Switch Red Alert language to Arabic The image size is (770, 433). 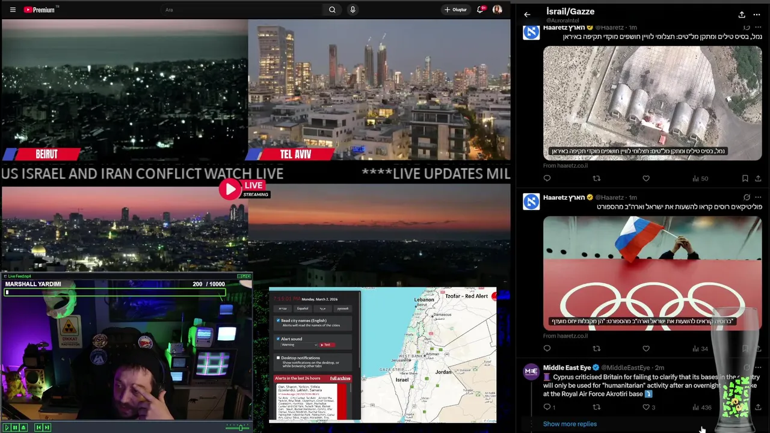click(x=322, y=309)
